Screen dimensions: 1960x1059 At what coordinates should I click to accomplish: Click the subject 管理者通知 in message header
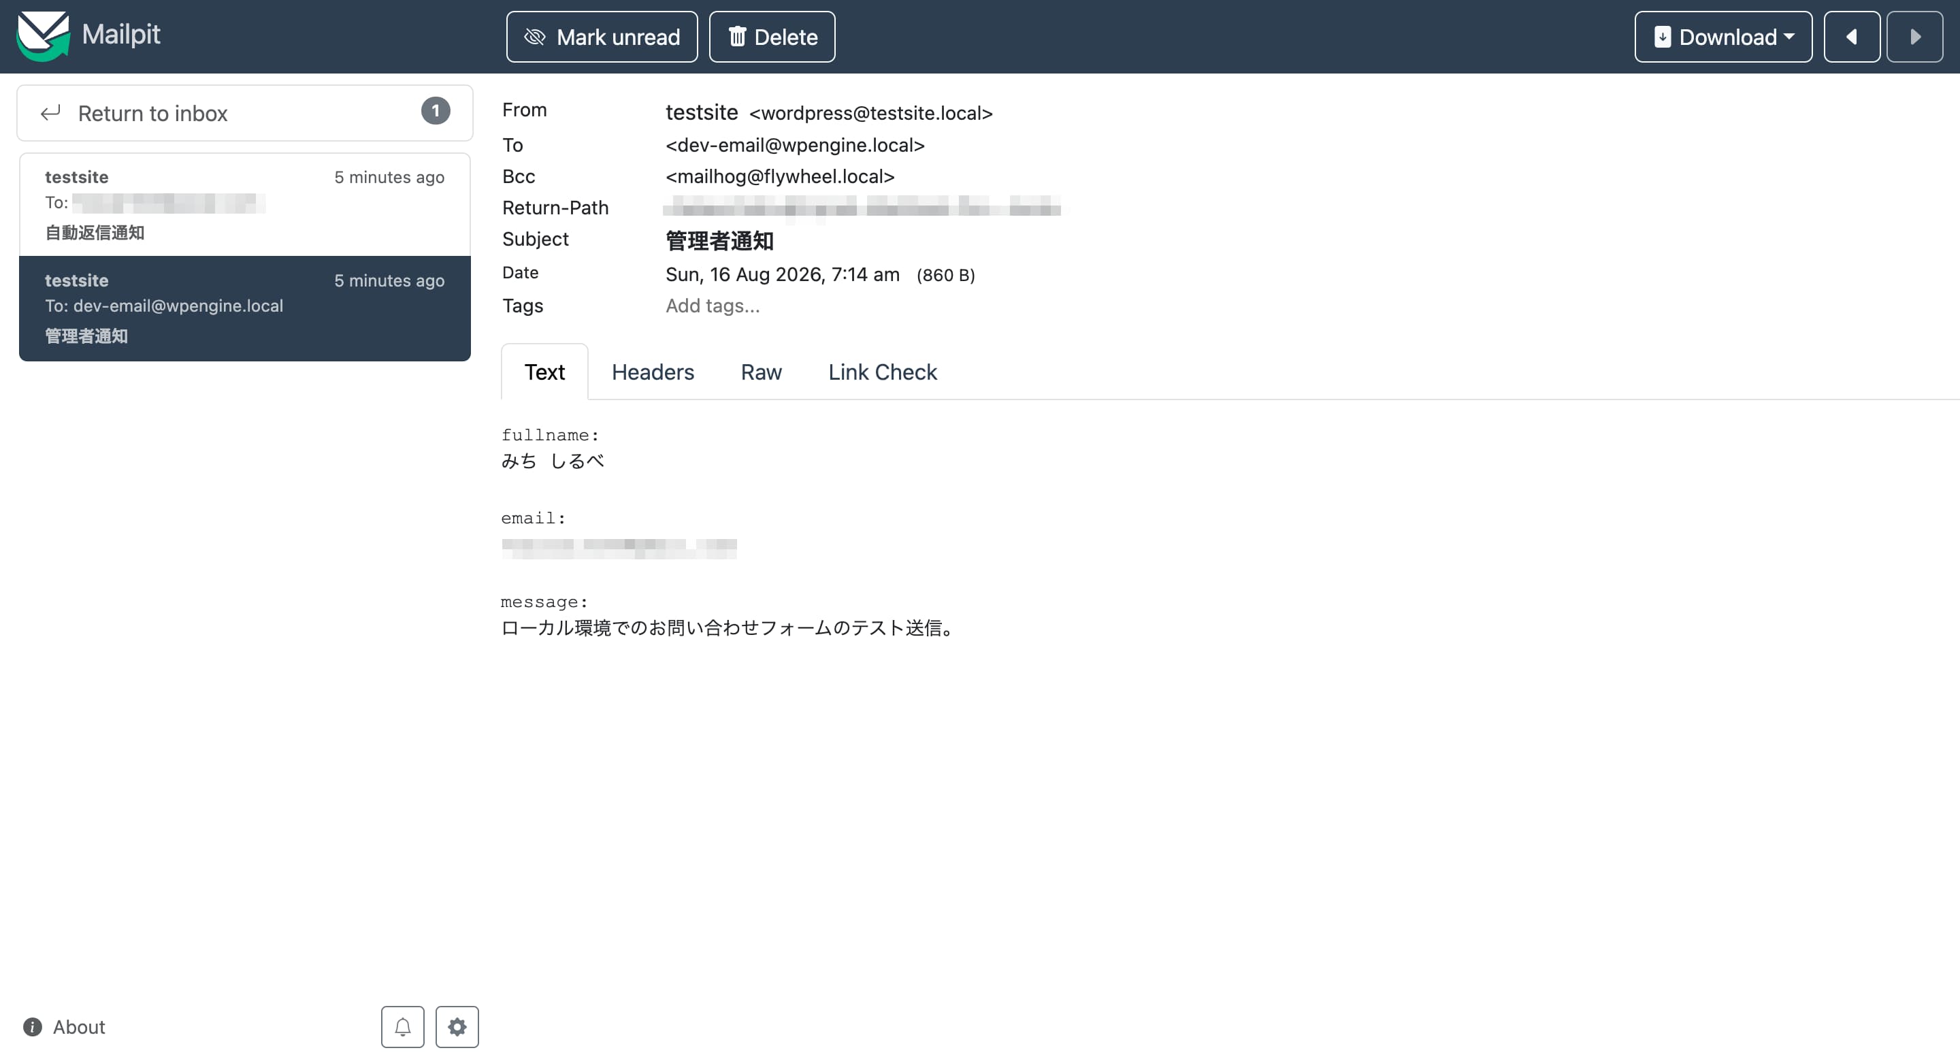tap(719, 240)
